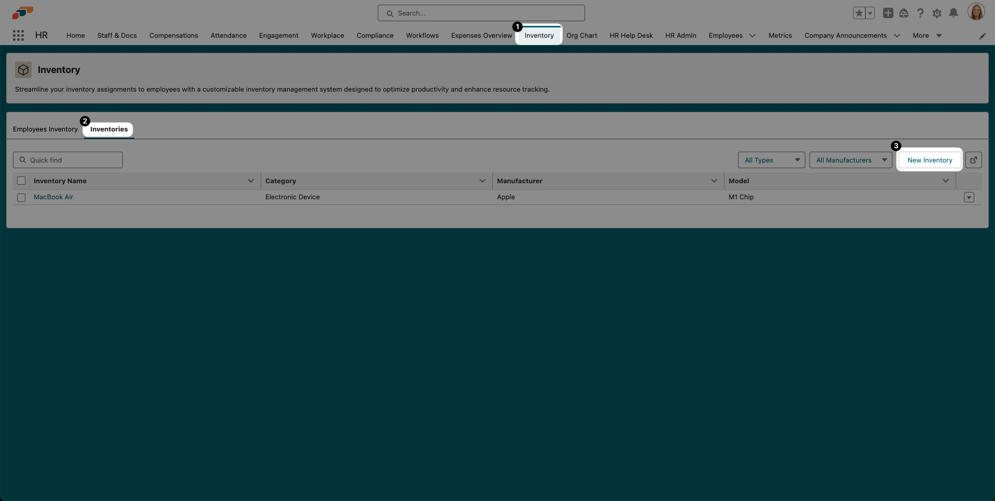This screenshot has height=501, width=995.
Task: Click the New Inventory button
Action: [x=929, y=160]
